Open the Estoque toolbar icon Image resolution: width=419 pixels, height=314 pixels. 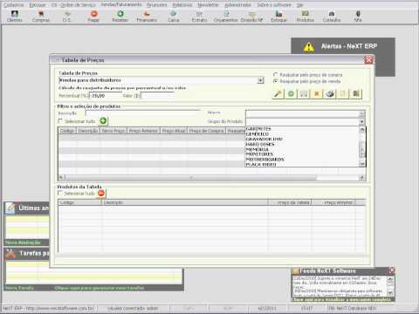(x=278, y=17)
